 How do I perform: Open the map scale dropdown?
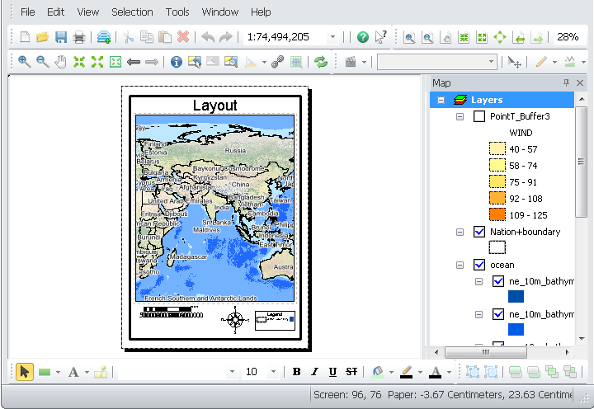[332, 37]
